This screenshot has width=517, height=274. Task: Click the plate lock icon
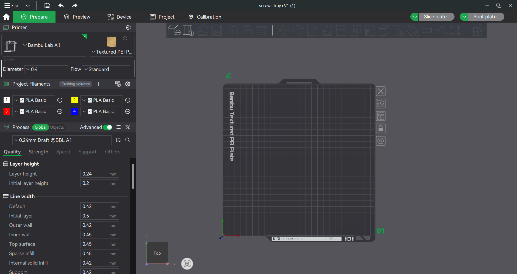point(381,129)
